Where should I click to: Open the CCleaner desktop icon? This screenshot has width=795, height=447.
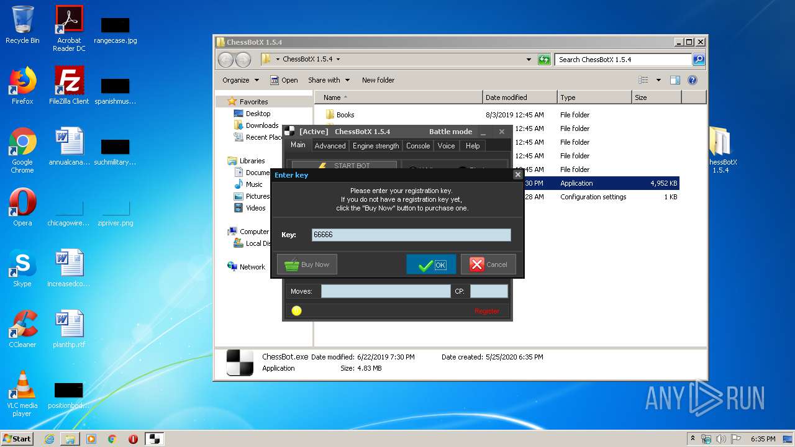click(x=22, y=329)
